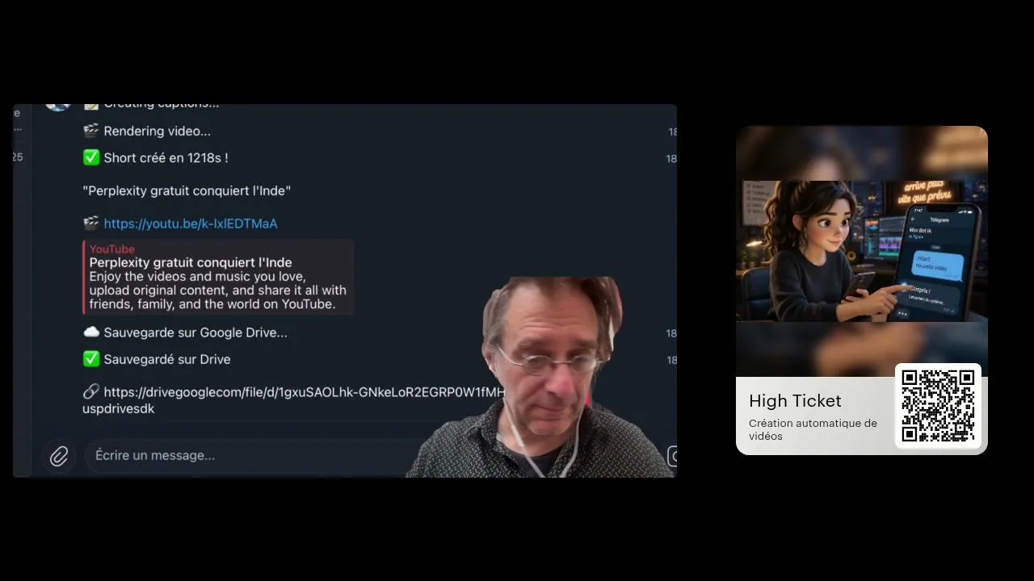Click the clapperboard emoji before the youtu.be link
The height and width of the screenshot is (581, 1034).
90,224
